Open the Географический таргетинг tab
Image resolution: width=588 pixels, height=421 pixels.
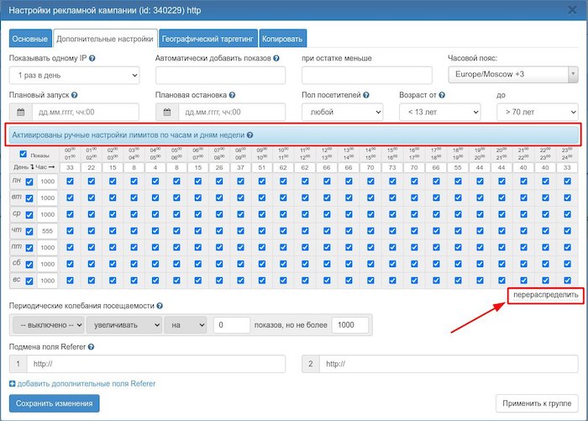pyautogui.click(x=208, y=39)
